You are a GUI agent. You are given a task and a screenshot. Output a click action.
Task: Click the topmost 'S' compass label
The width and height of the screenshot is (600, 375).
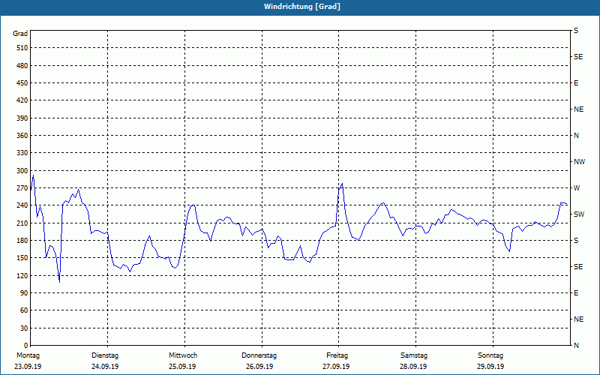[x=576, y=31]
